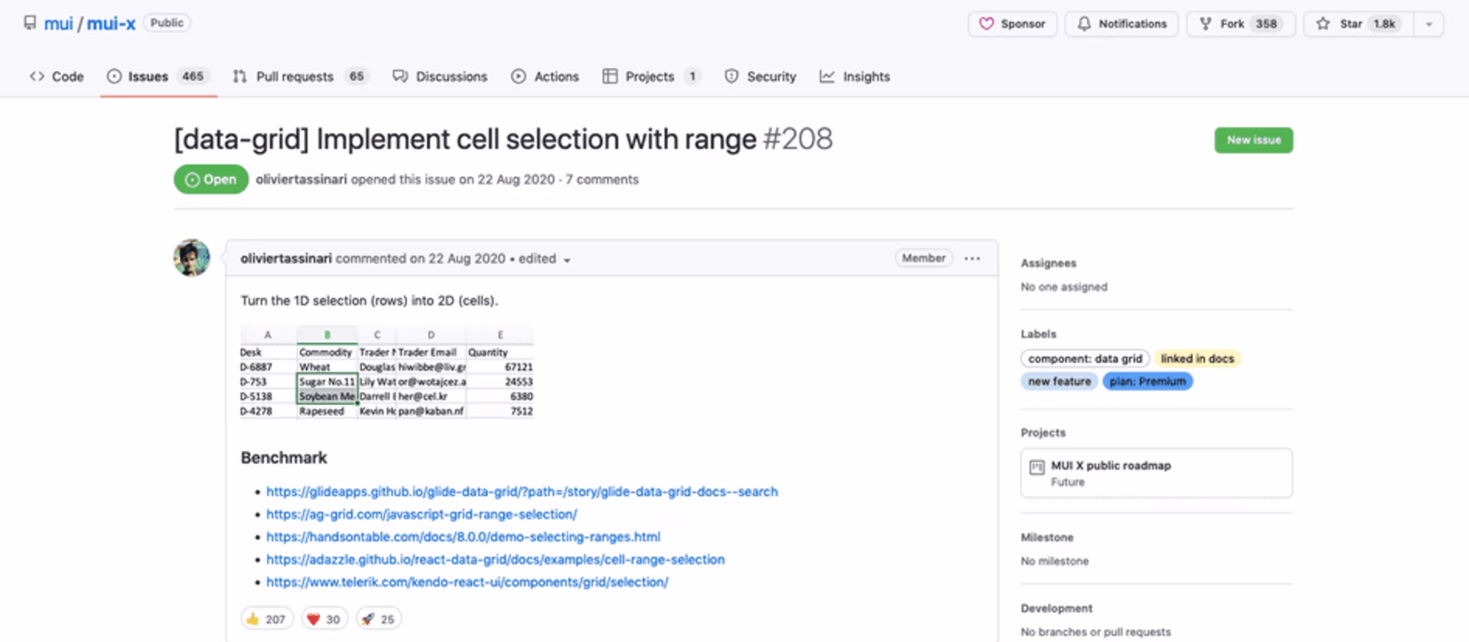Open the comment three-dots options menu
Viewport: 1469px width, 642px height.
[972, 258]
